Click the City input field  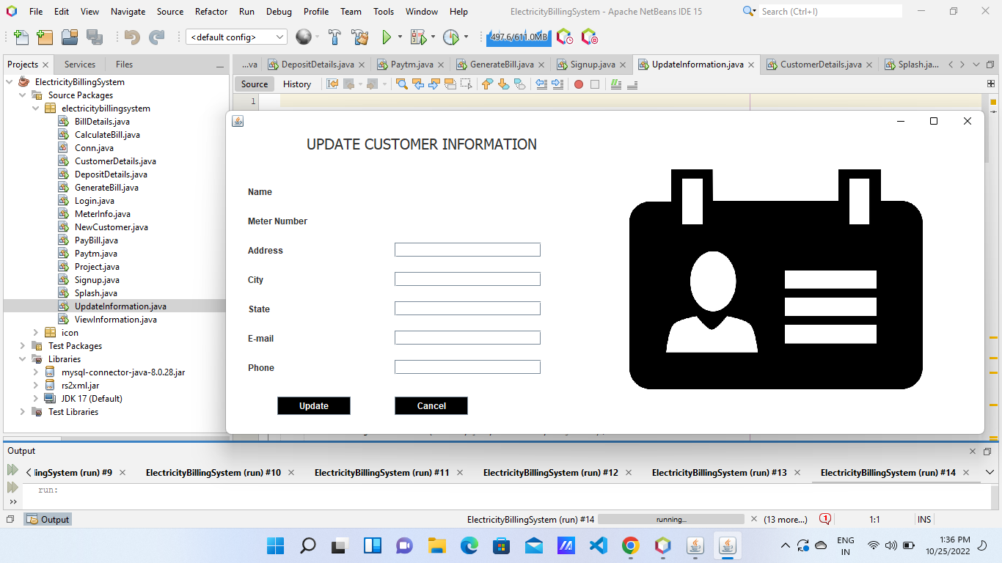[467, 279]
